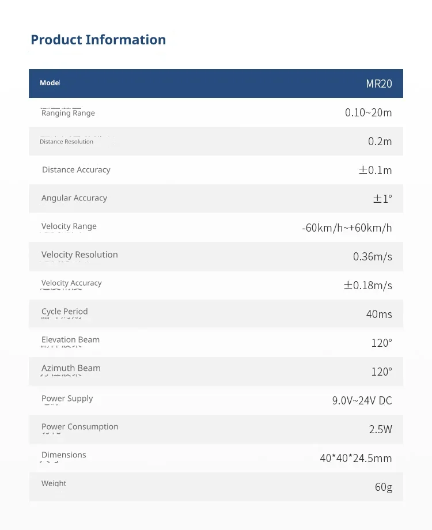
Task: Click the 40ms cycle period value
Action: (379, 315)
